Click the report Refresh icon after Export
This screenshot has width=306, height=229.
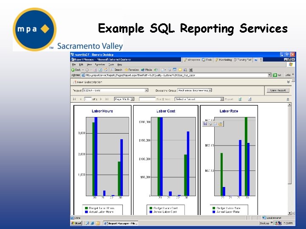(x=240, y=99)
